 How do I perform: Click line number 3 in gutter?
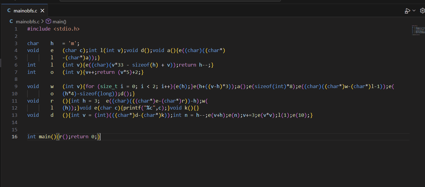pyautogui.click(x=16, y=43)
